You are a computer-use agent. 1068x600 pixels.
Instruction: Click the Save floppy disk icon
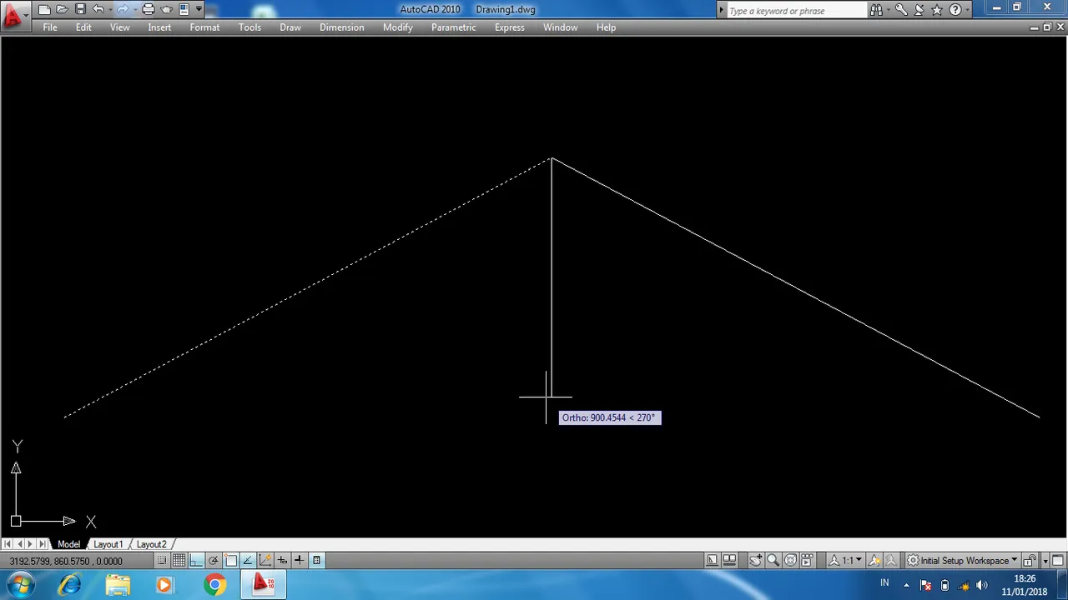point(80,9)
